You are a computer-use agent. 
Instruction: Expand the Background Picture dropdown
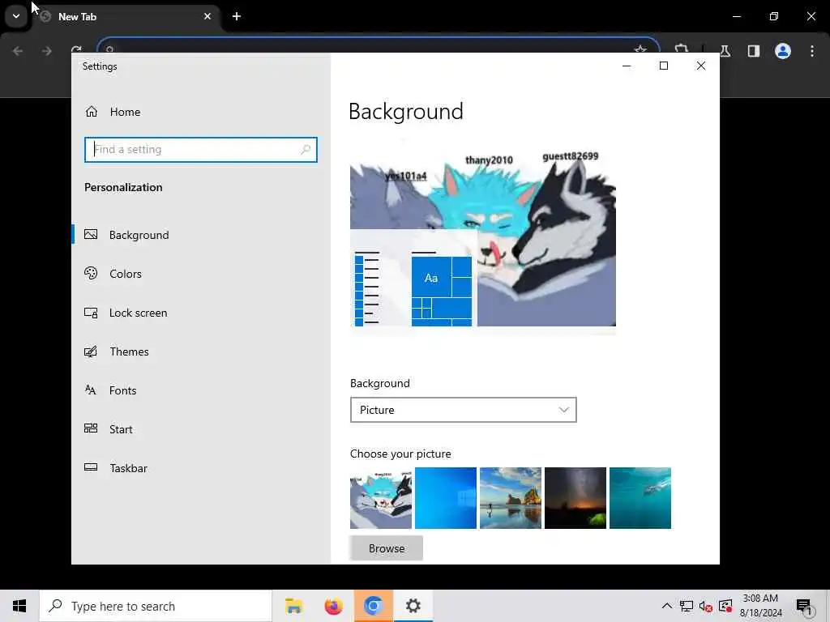[x=463, y=410]
